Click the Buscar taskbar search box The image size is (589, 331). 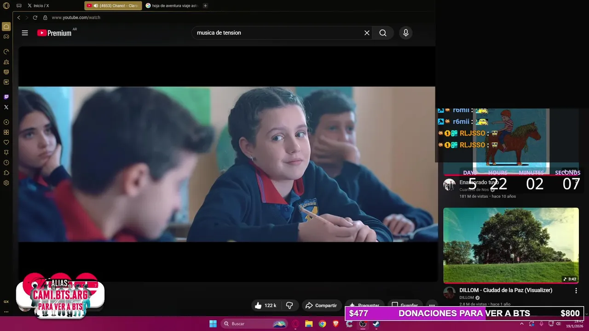point(254,324)
